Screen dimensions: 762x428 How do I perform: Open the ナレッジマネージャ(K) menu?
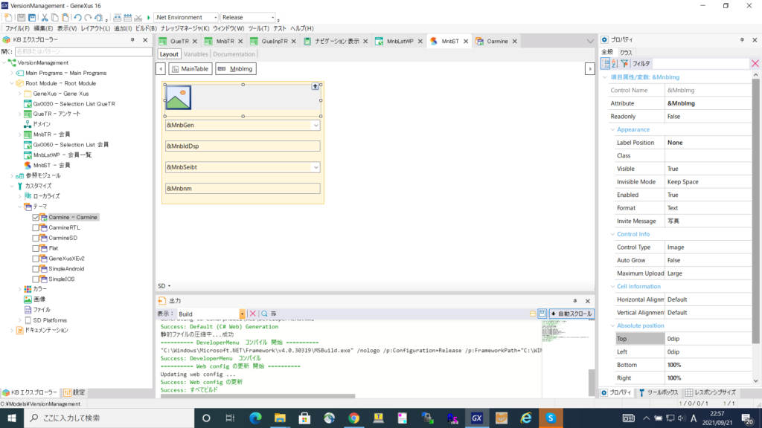point(185,29)
